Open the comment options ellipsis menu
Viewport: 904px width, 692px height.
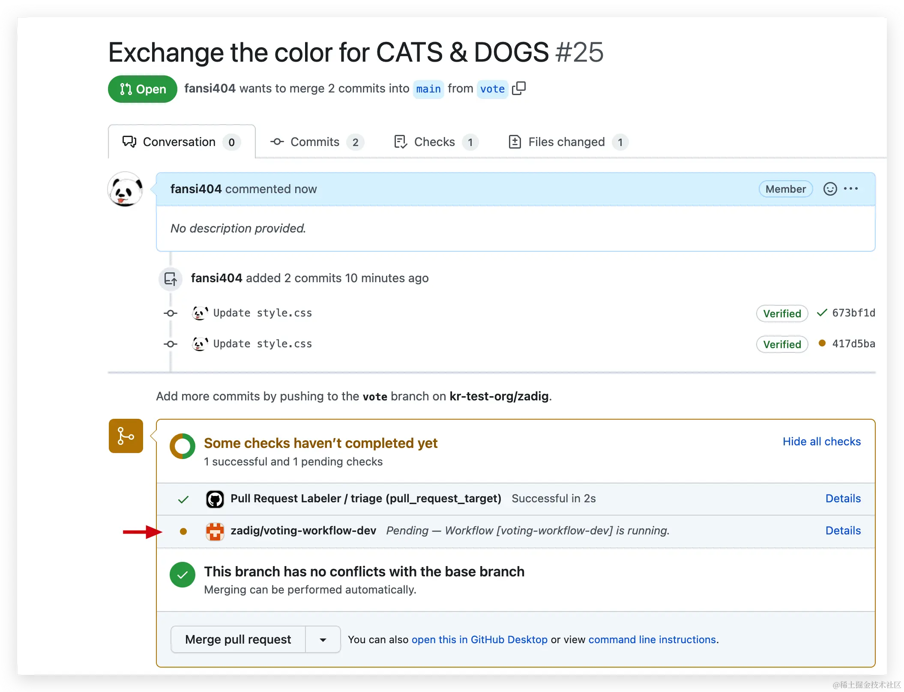pyautogui.click(x=851, y=189)
